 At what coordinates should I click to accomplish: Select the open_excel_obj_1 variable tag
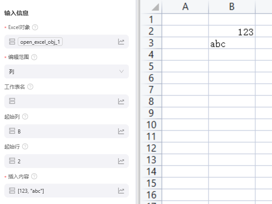coord(41,42)
